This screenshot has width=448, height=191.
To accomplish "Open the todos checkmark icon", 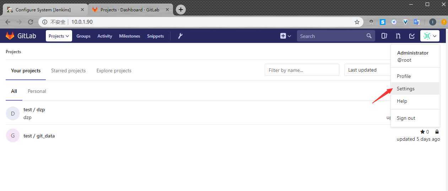I will [412, 36].
